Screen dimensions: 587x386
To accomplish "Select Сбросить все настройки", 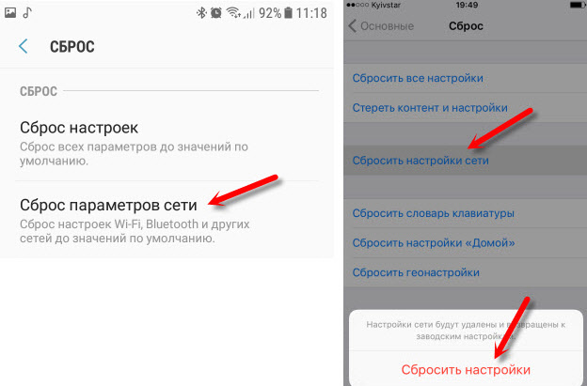I will point(465,78).
